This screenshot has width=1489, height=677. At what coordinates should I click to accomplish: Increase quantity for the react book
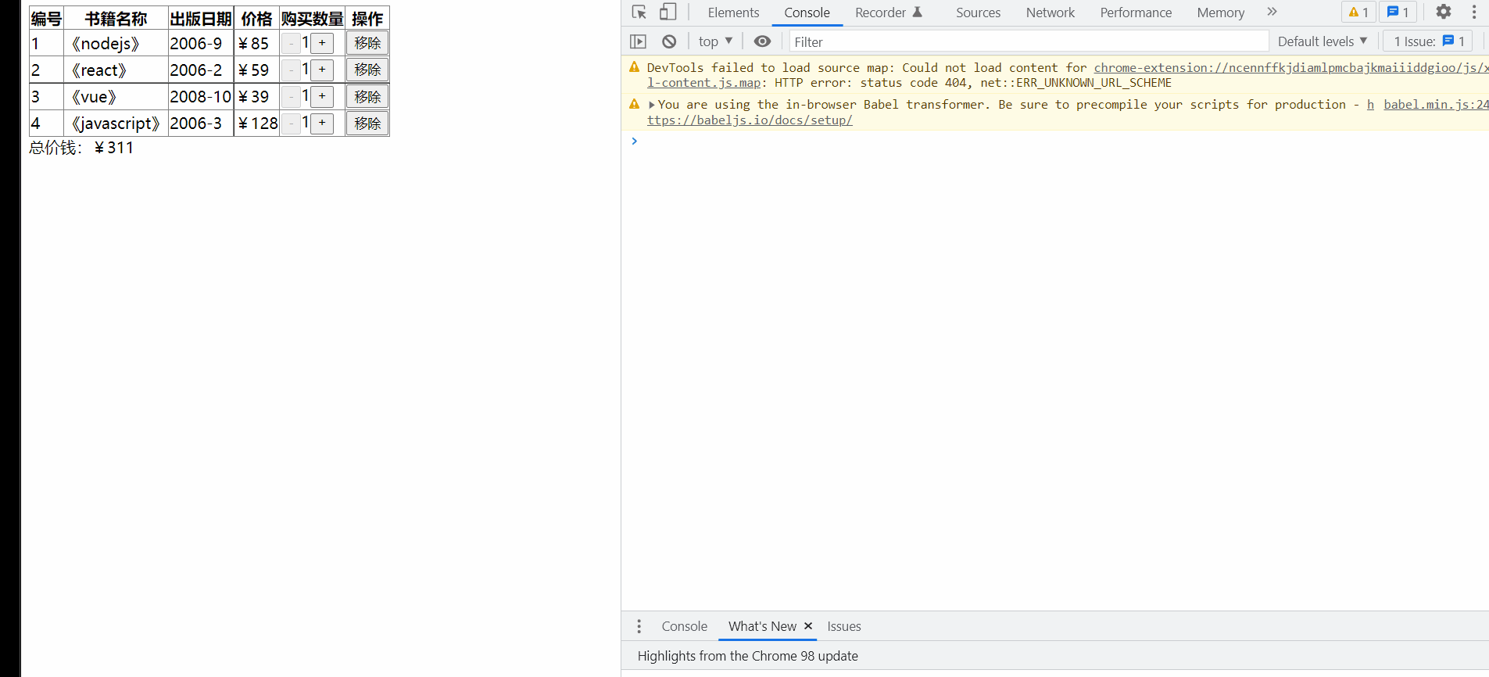[x=322, y=70]
